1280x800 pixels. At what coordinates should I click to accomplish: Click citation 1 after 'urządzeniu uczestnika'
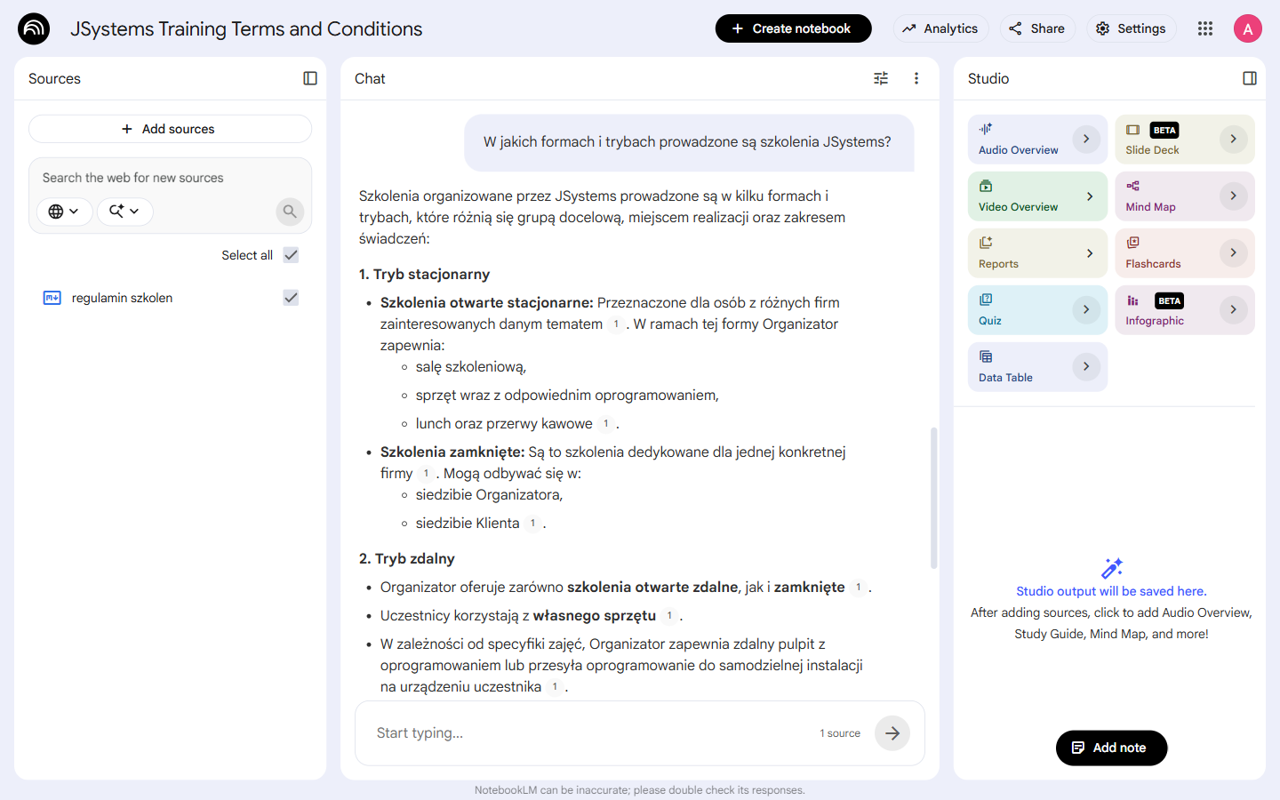coord(555,687)
